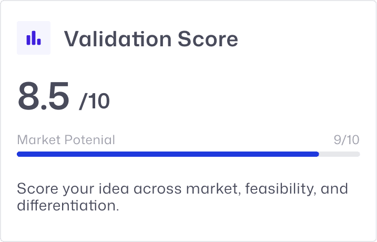Select the Market Potenial label
The image size is (377, 242).
[66, 140]
